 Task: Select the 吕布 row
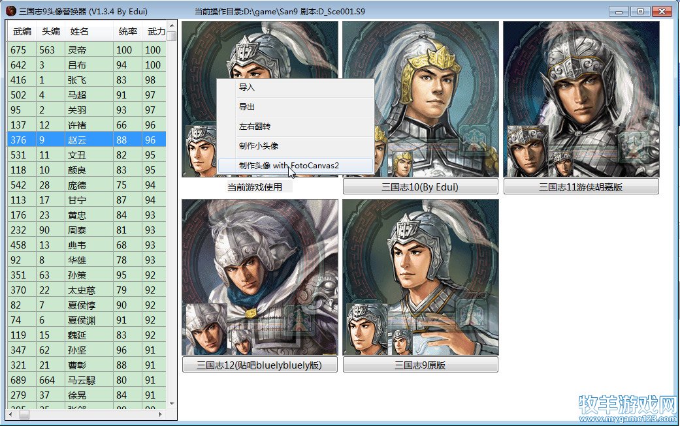(x=87, y=65)
